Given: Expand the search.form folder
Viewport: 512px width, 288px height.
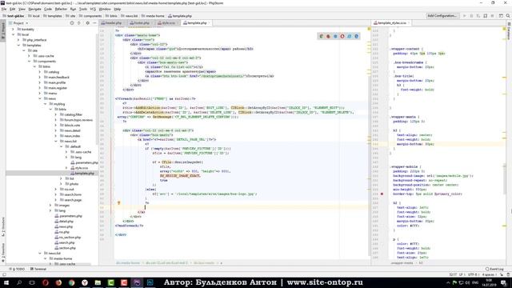Looking at the screenshot, I should point(56,194).
